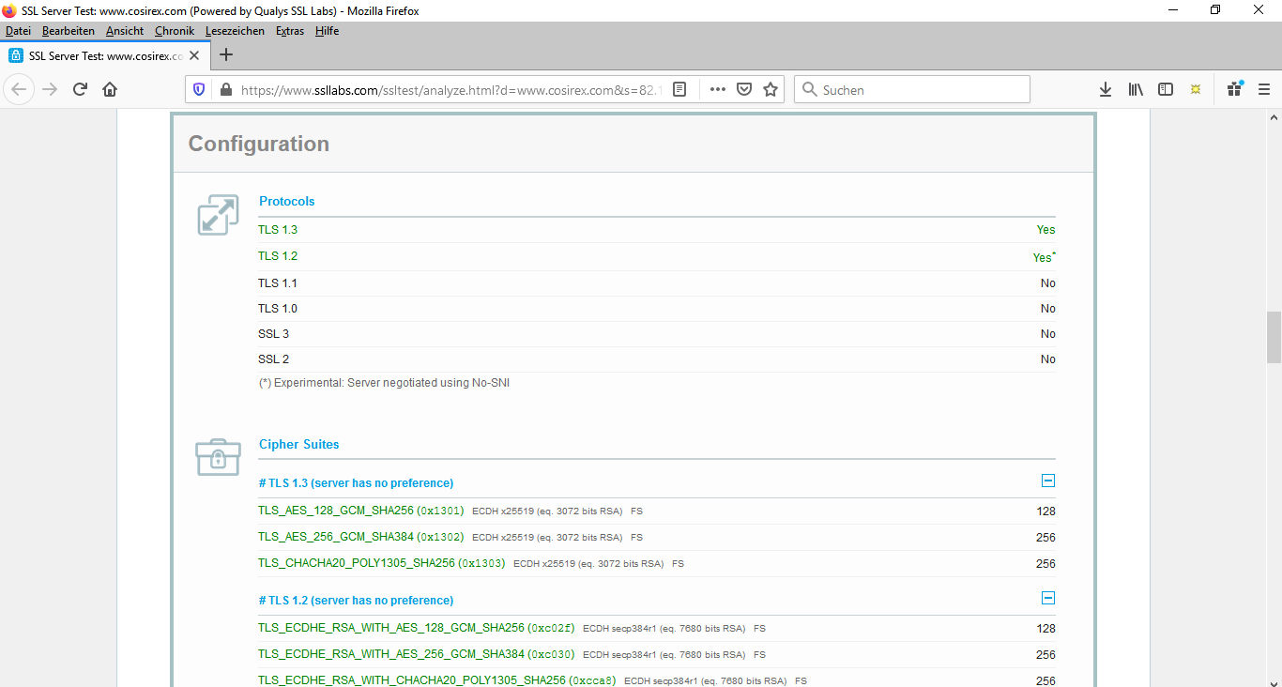Save page to Pocket
This screenshot has height=687, width=1282.
(744, 89)
